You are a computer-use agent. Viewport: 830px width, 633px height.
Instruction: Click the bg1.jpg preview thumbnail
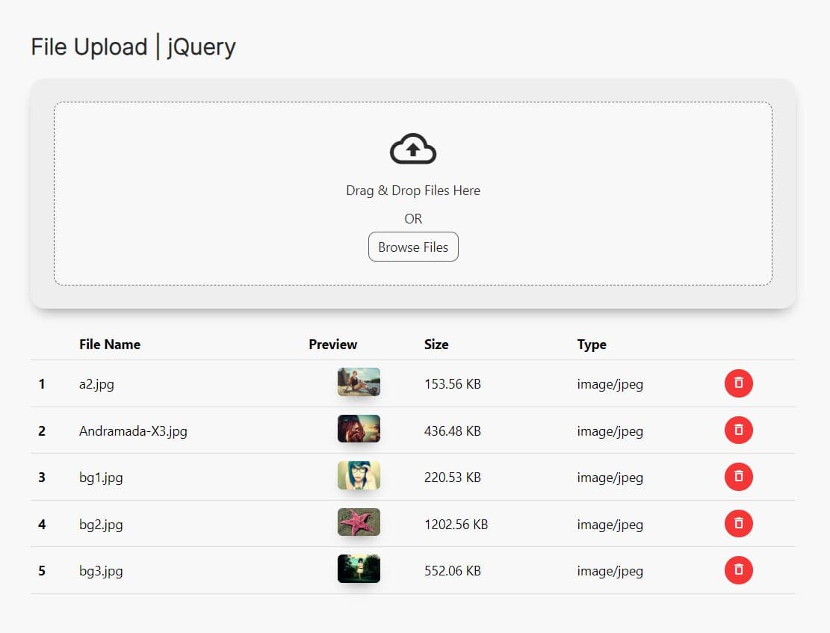[x=359, y=475]
